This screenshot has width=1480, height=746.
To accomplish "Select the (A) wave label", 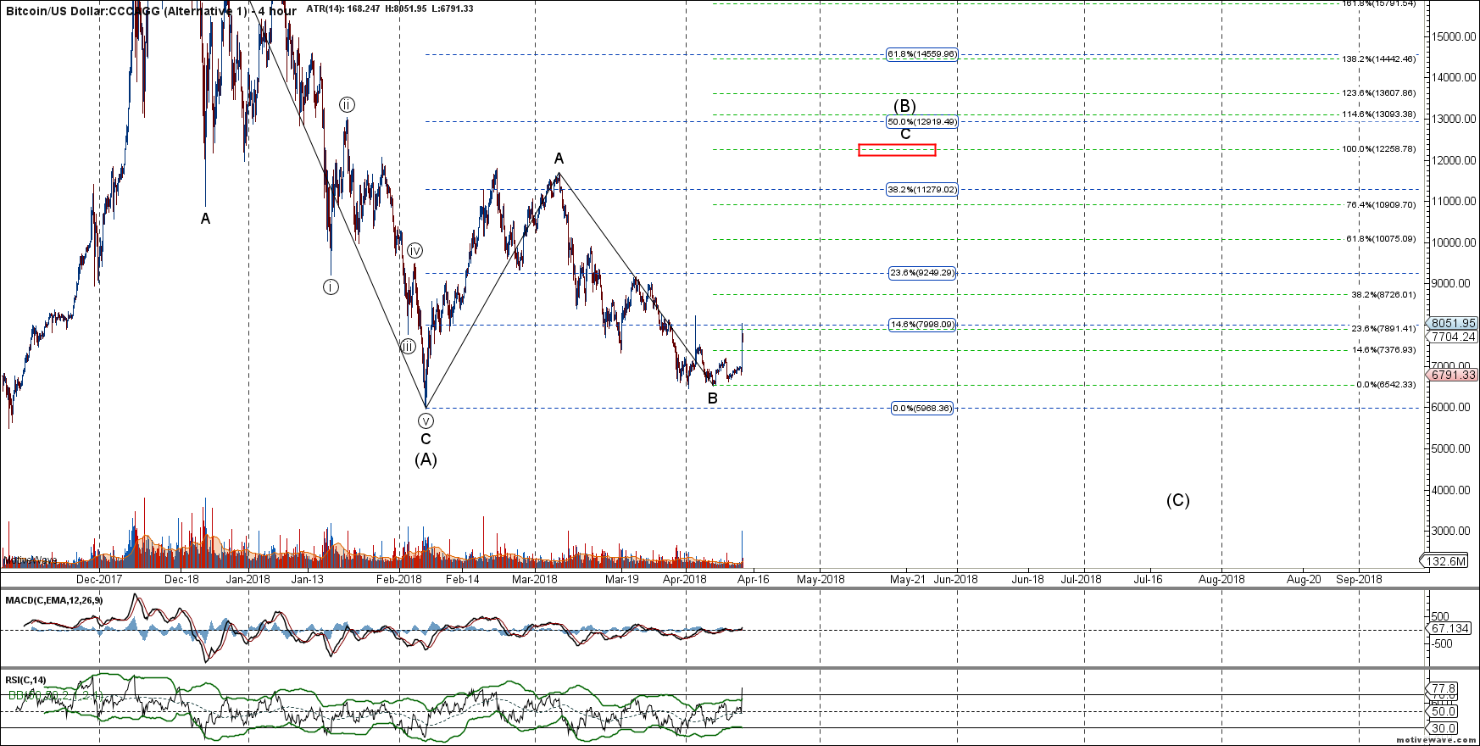I will tap(426, 459).
